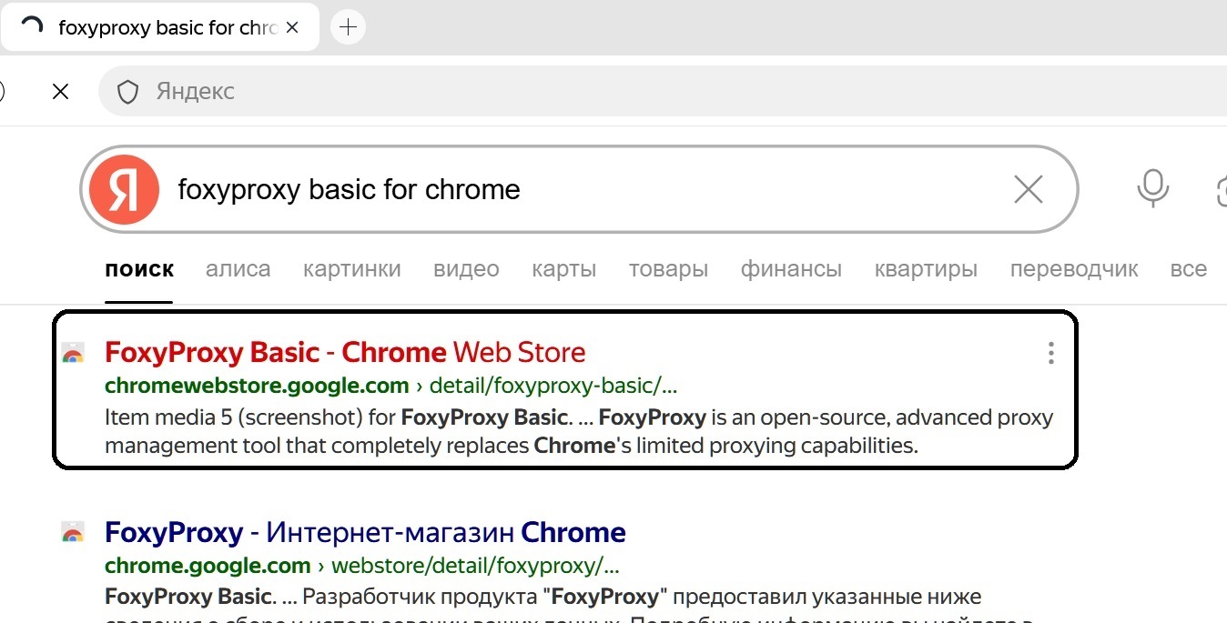Open a new browser tab
Screen dimensions: 1227x623
348,27
